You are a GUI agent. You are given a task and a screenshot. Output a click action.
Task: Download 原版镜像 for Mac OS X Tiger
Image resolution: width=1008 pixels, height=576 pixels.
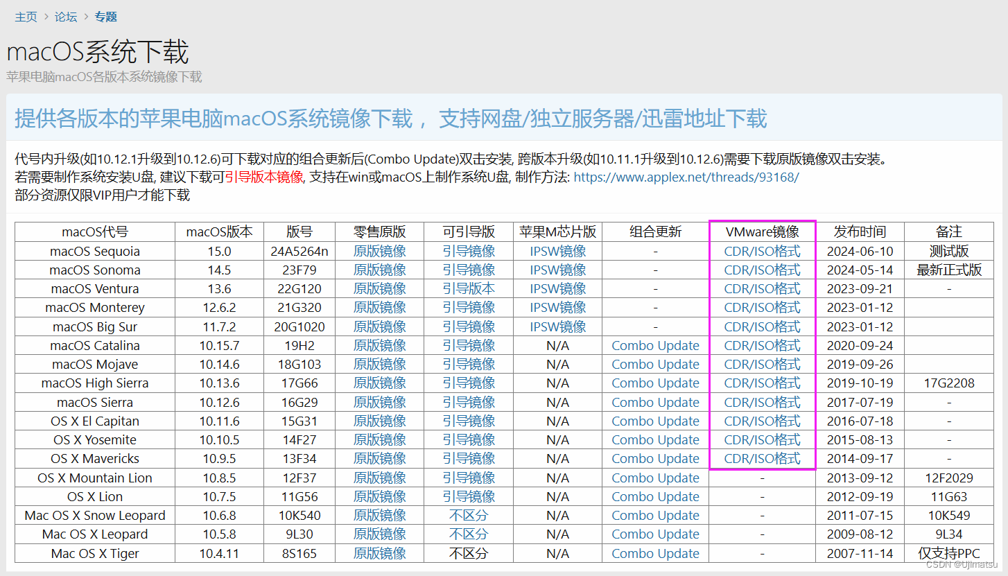(x=379, y=553)
